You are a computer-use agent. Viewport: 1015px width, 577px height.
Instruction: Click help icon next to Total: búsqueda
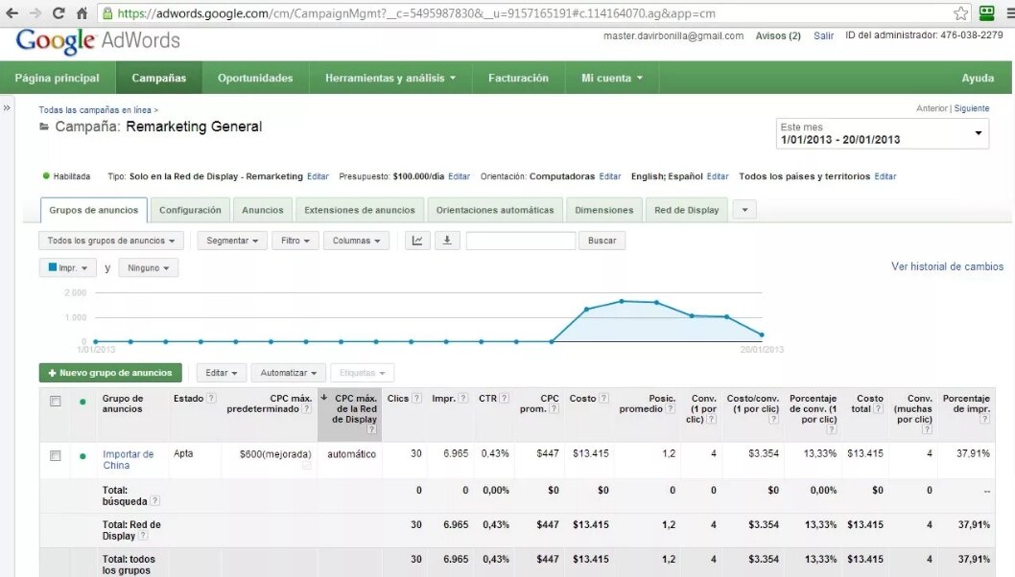154,500
